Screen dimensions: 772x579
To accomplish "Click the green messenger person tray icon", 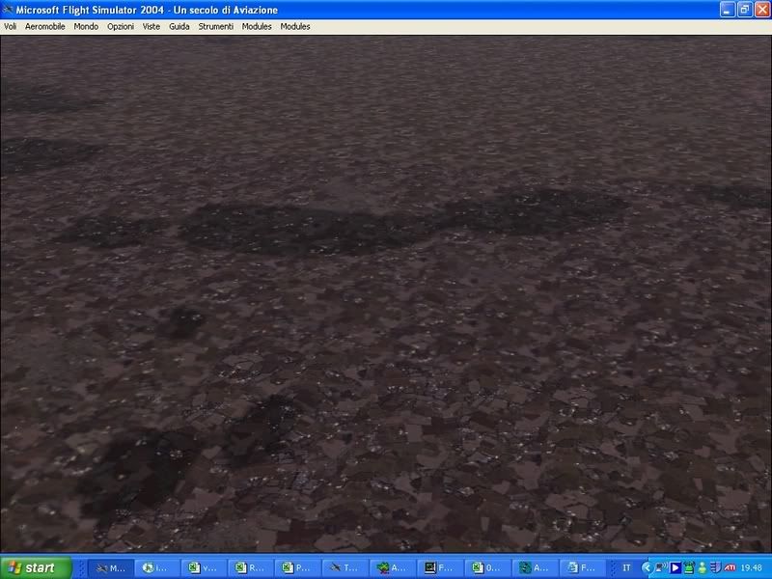I will click(x=703, y=568).
